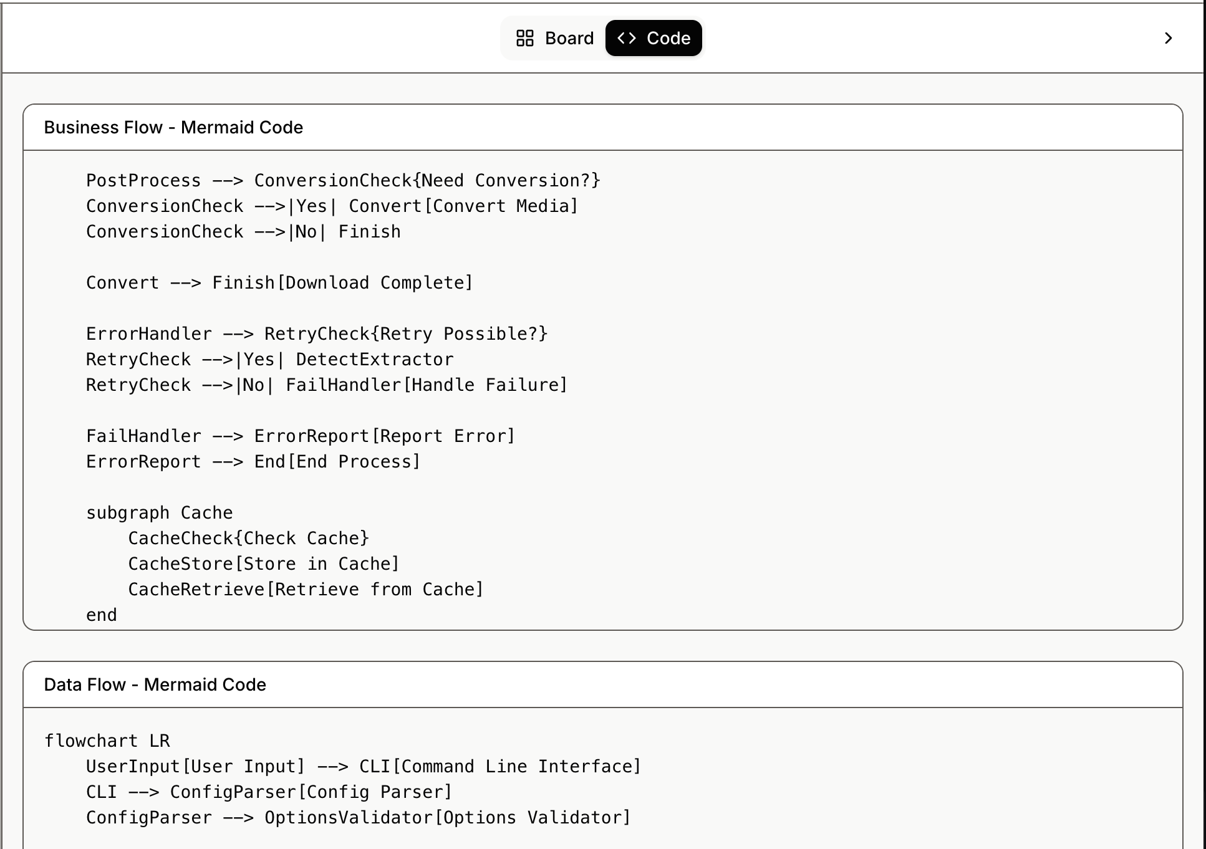Click the 'ConversionCheck -->|No| Finish' line

243,231
